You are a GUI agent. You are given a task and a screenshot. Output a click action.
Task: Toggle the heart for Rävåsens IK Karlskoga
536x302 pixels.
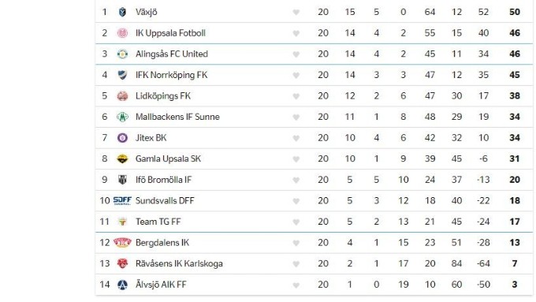[296, 264]
